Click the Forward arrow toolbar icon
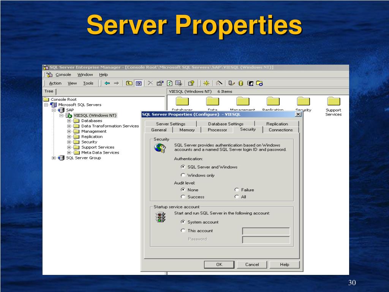Viewport: 389px width, 292px height. click(x=116, y=83)
